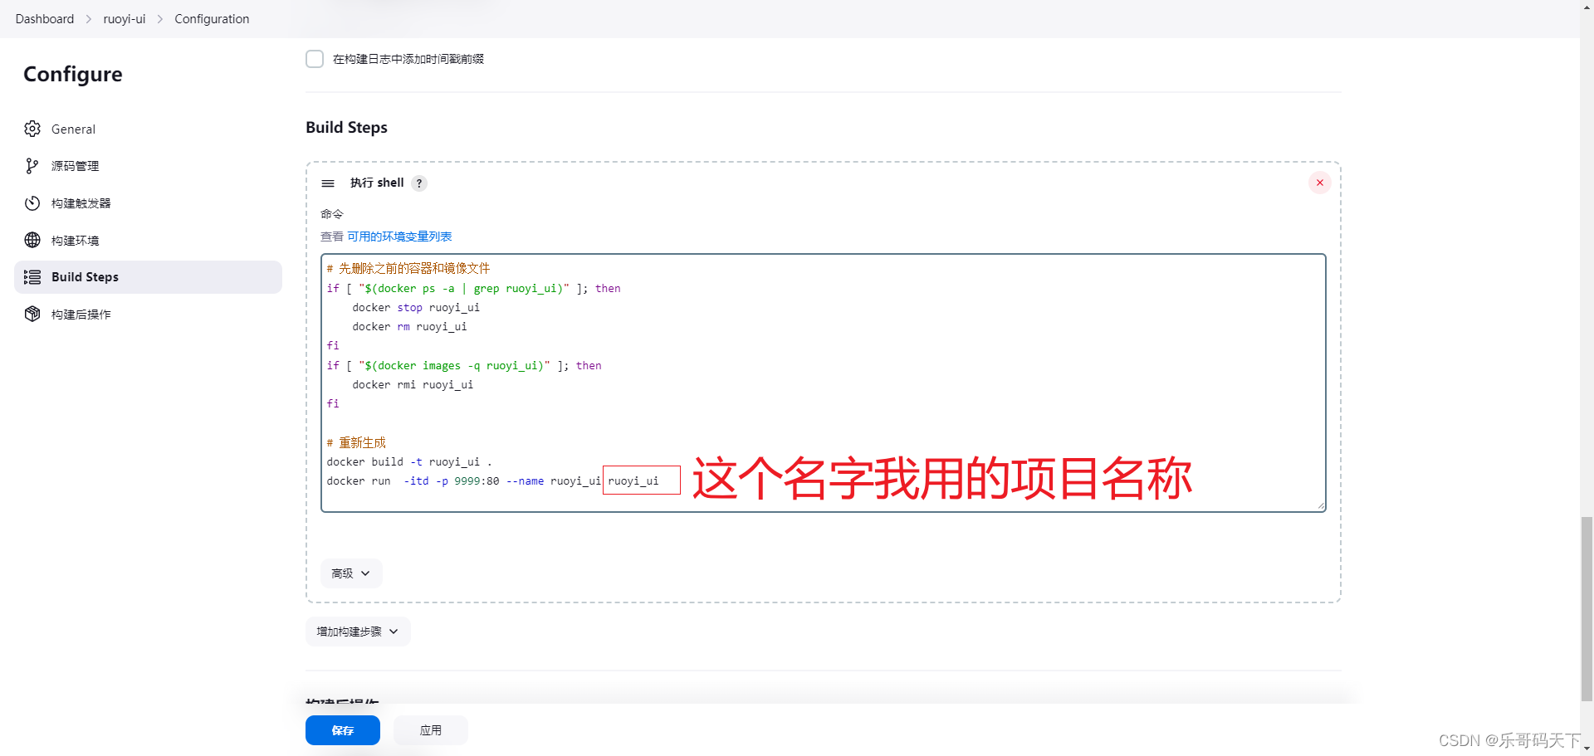1594x756 pixels.
Task: Expand the 高级 advanced options
Action: click(x=351, y=573)
